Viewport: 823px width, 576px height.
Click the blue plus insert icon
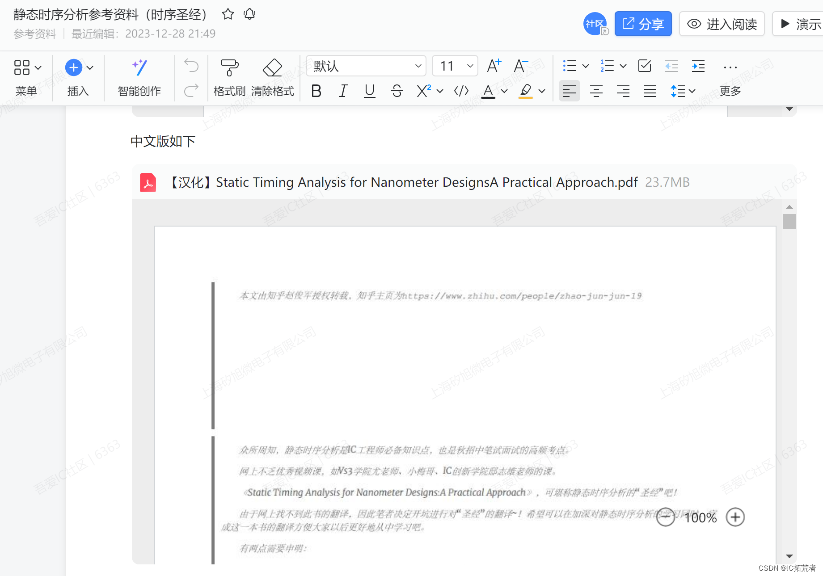[x=74, y=68]
